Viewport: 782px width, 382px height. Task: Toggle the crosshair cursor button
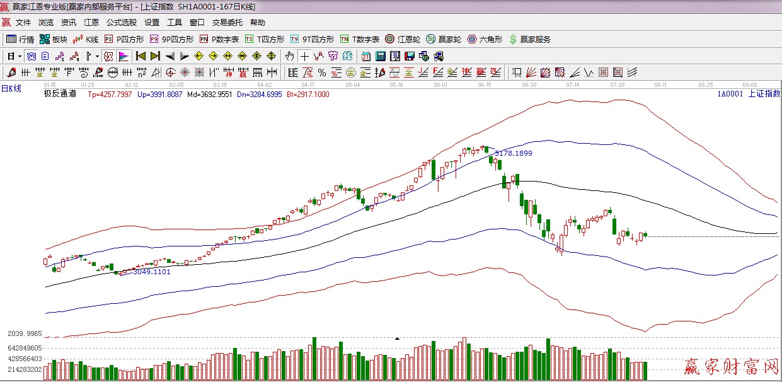click(x=304, y=56)
